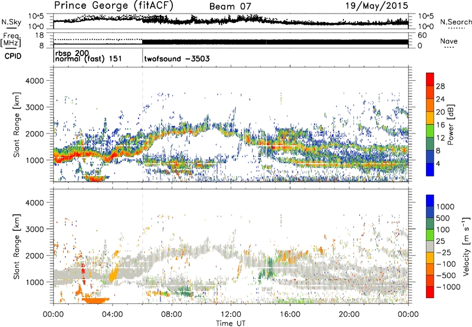Click the '-25' tick on velocity scale
The width and height of the screenshot is (472, 327).
(x=444, y=252)
